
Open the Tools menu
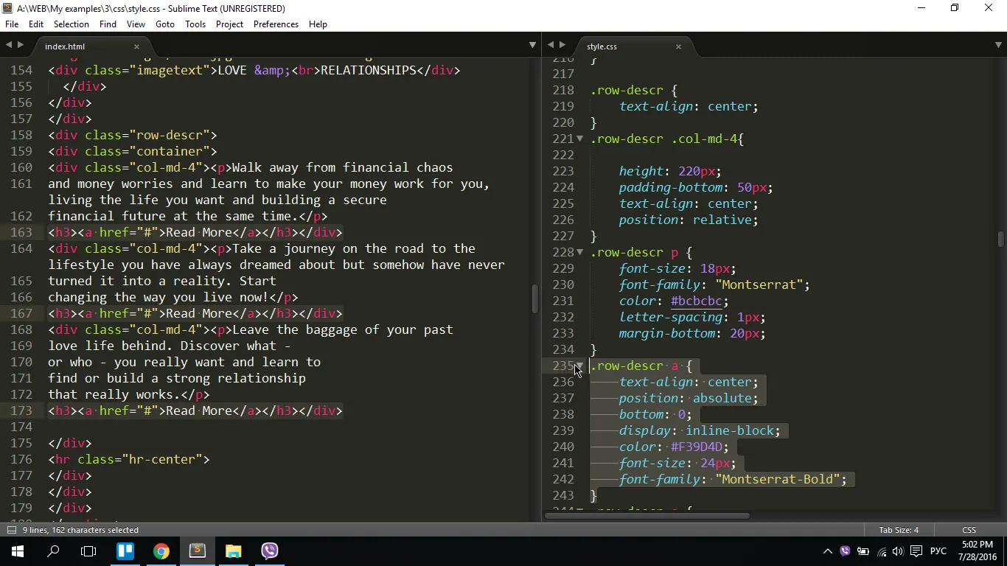(x=195, y=24)
